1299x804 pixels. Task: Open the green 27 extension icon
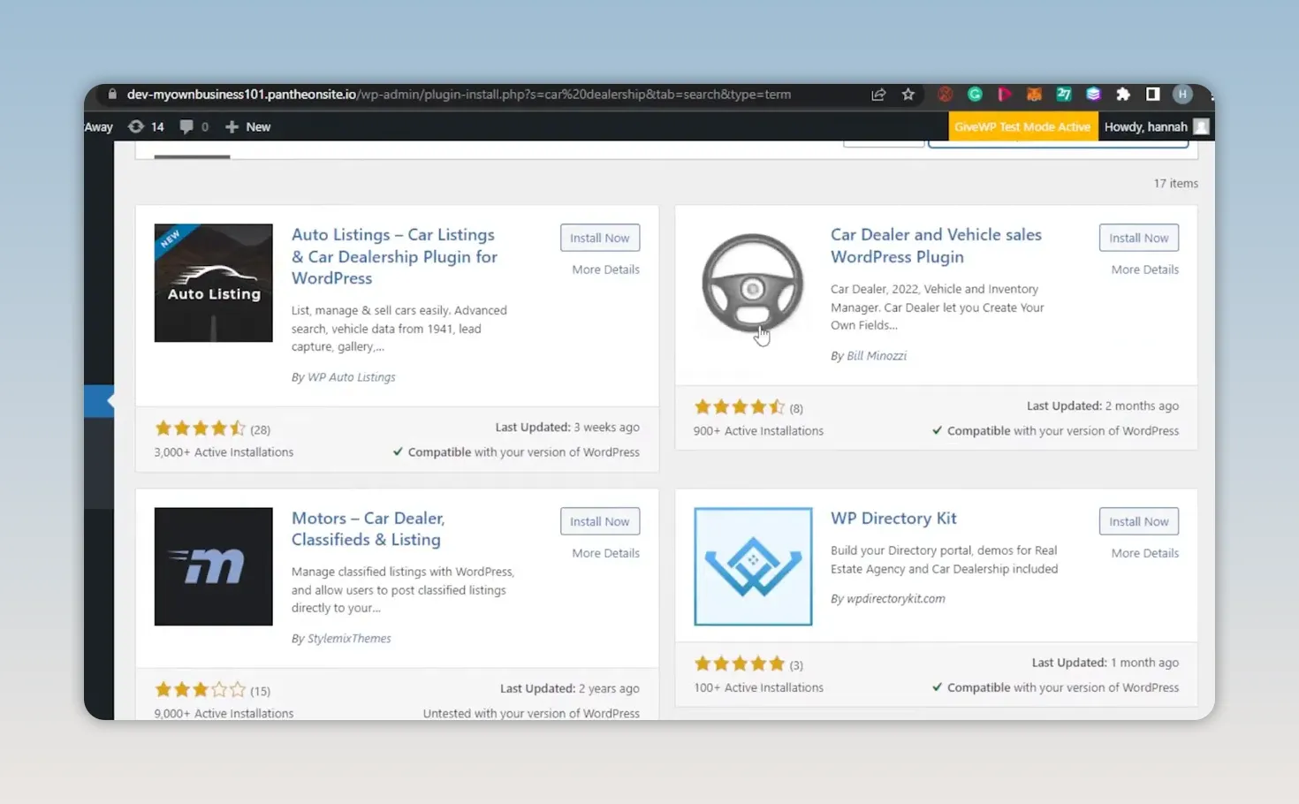1064,95
